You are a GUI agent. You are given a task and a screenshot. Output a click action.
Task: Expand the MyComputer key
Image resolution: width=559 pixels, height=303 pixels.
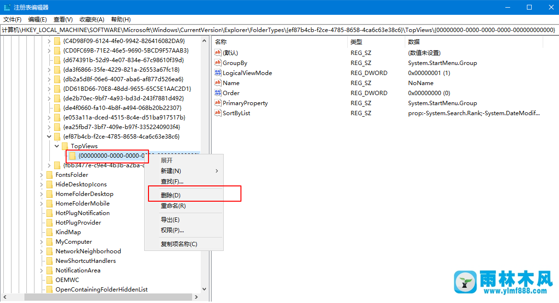tap(42, 242)
